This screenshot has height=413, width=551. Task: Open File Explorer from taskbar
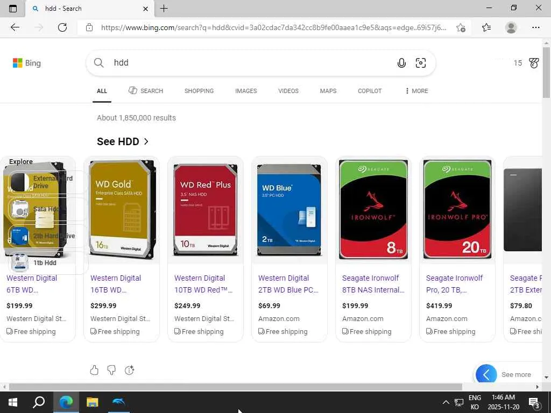tap(93, 402)
